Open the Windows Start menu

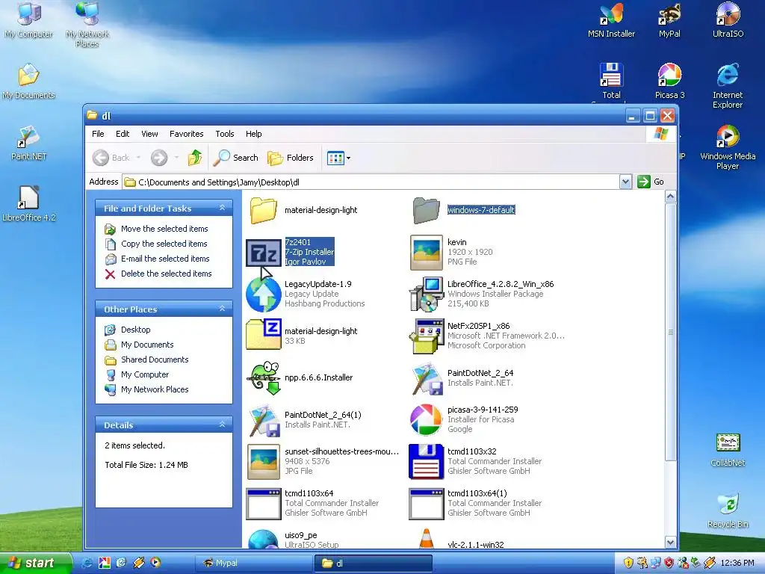pyautogui.click(x=36, y=563)
